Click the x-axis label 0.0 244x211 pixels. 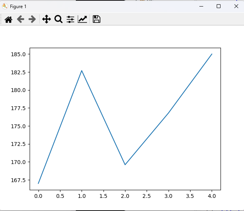tap(38, 196)
